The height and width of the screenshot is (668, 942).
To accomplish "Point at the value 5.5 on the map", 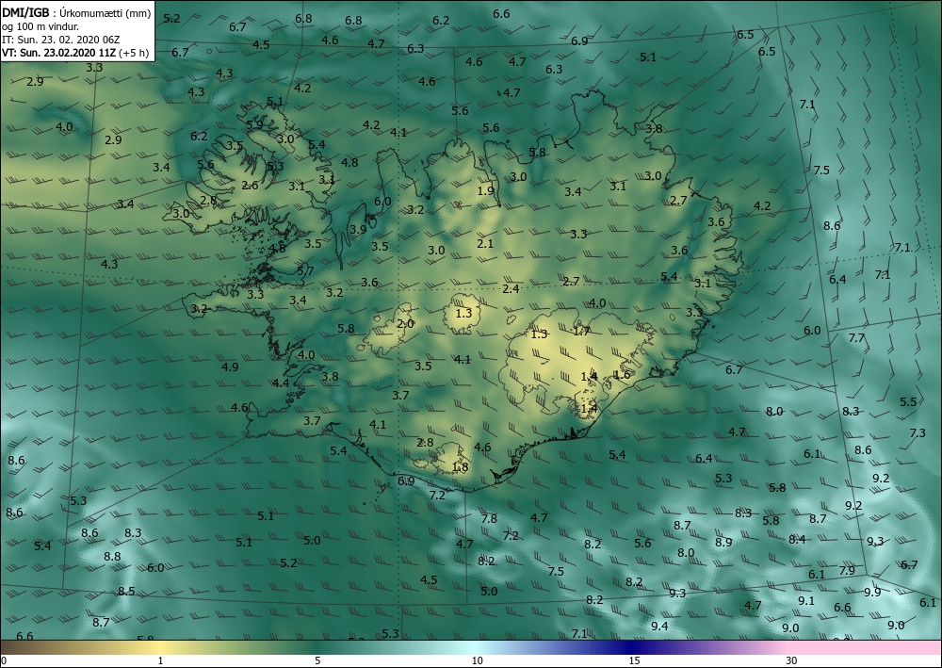I will pos(908,402).
